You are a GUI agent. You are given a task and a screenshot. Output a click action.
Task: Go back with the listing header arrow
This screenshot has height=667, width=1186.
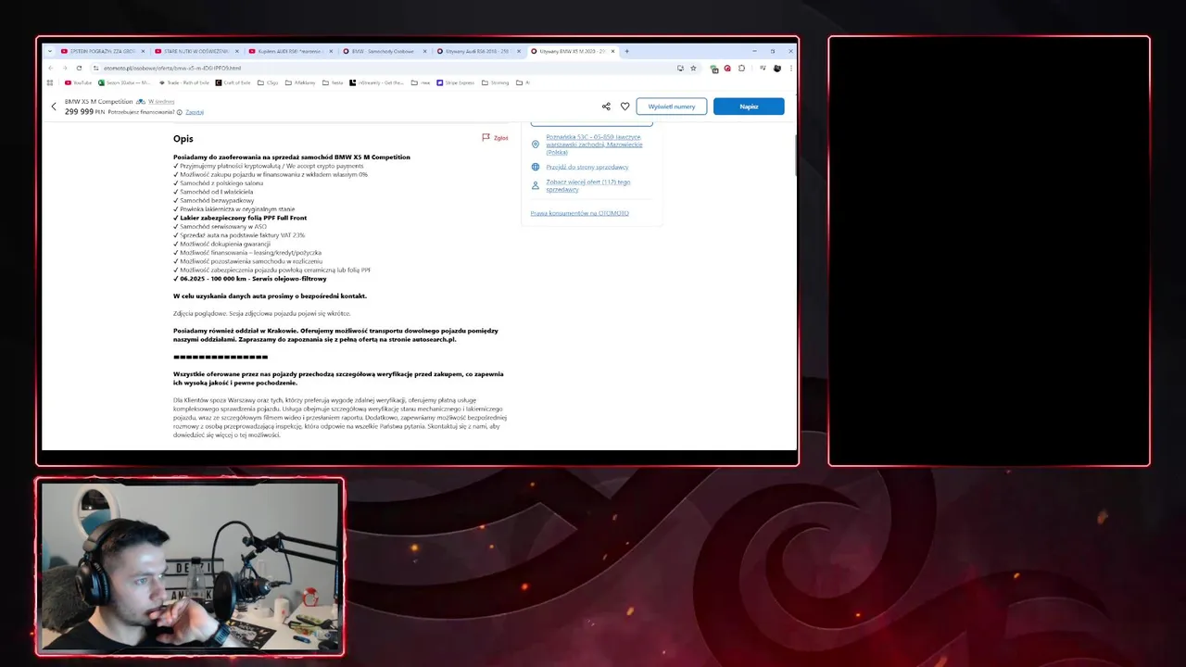[x=54, y=107]
